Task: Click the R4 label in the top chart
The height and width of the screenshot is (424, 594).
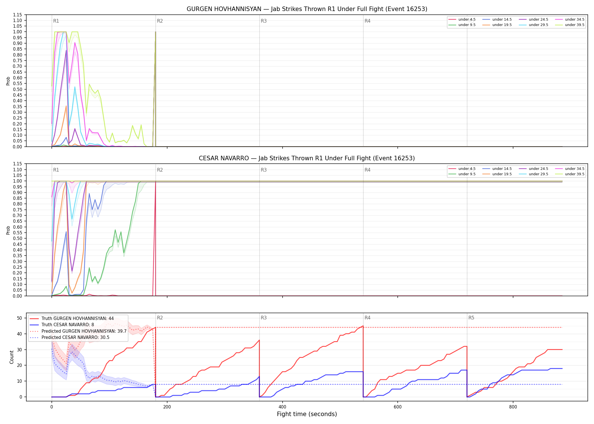Action: tap(367, 21)
